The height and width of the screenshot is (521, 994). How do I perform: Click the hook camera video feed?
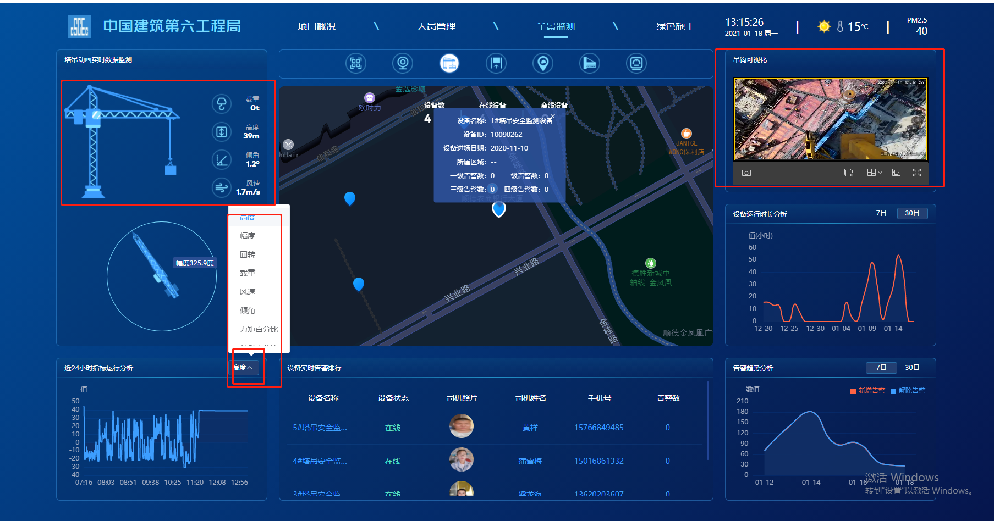click(831, 119)
